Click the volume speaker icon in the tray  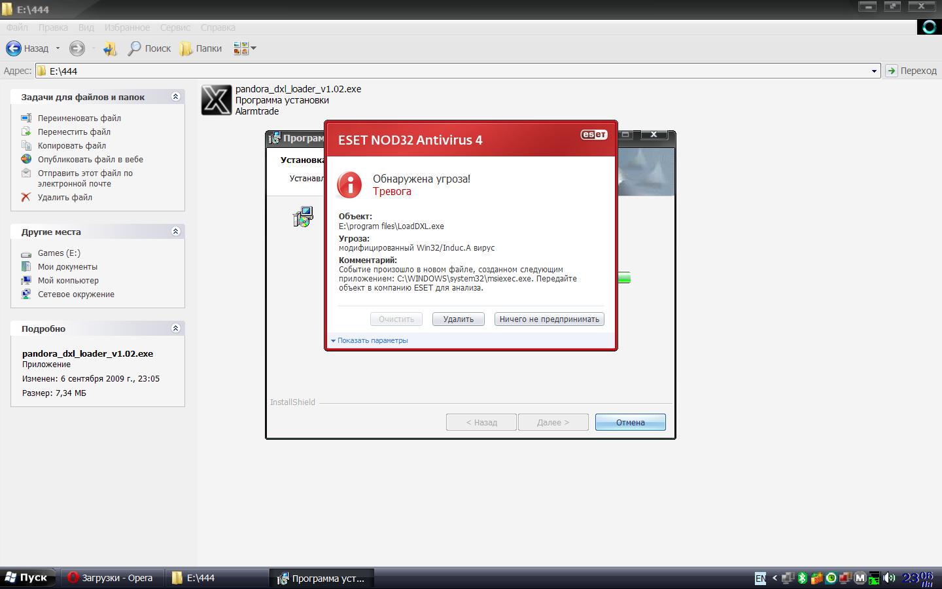coord(888,578)
